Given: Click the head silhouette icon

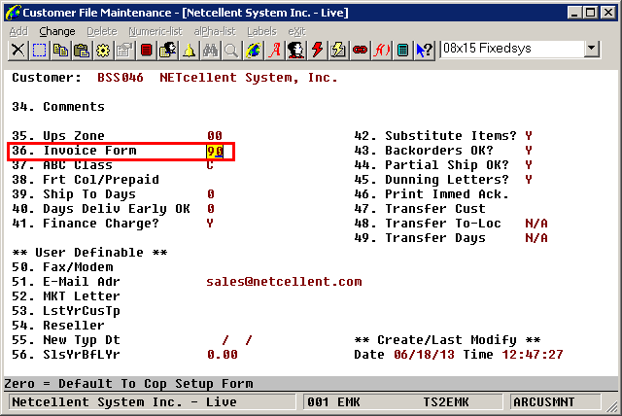Looking at the screenshot, I should coord(295,51).
